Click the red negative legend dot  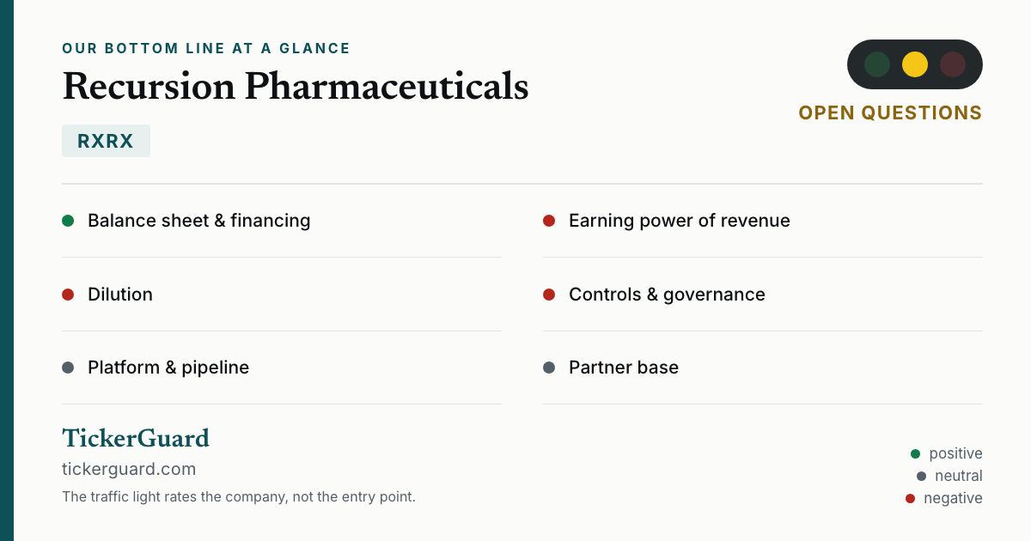[910, 498]
